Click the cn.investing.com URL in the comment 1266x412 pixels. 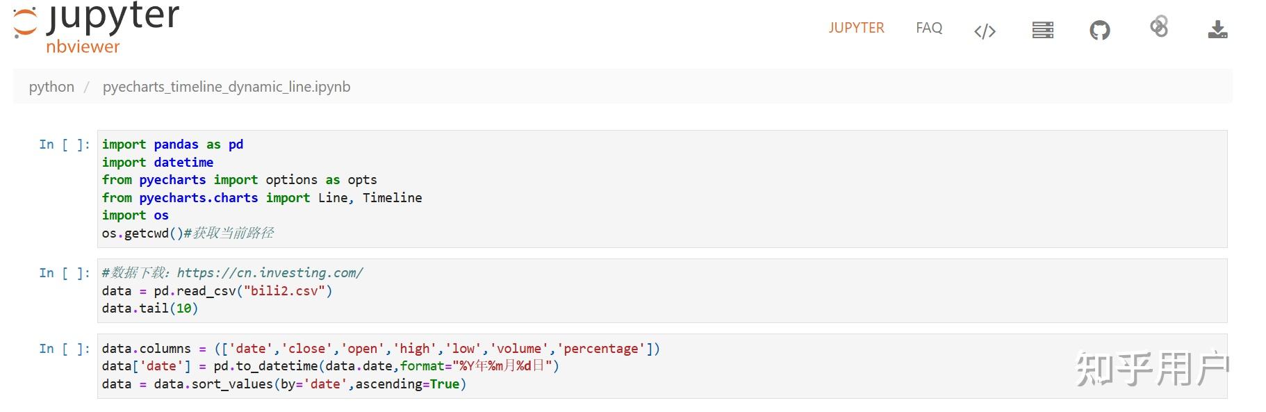[x=270, y=273]
